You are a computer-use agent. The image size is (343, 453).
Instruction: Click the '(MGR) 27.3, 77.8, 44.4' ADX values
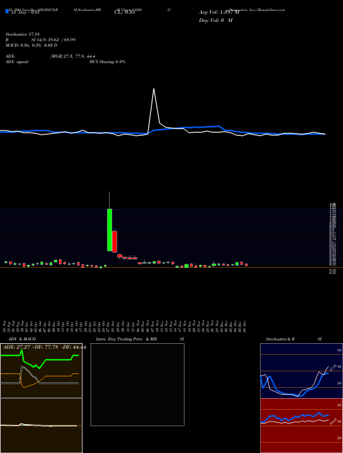click(x=73, y=56)
